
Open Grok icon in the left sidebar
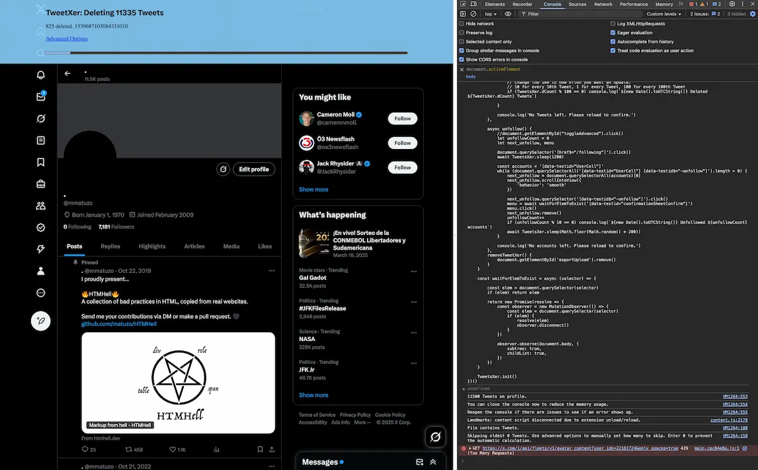41,119
